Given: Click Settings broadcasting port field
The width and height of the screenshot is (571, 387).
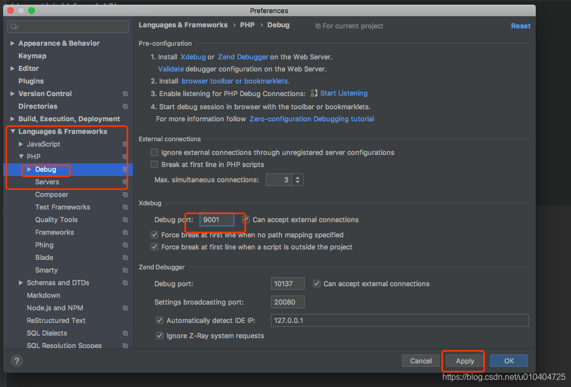Looking at the screenshot, I should click(288, 302).
